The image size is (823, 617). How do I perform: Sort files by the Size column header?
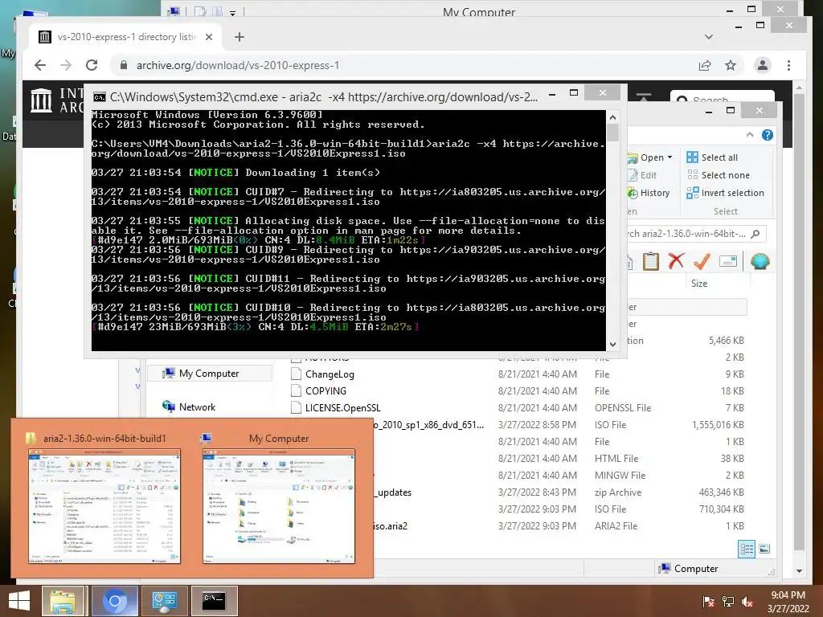pos(699,284)
